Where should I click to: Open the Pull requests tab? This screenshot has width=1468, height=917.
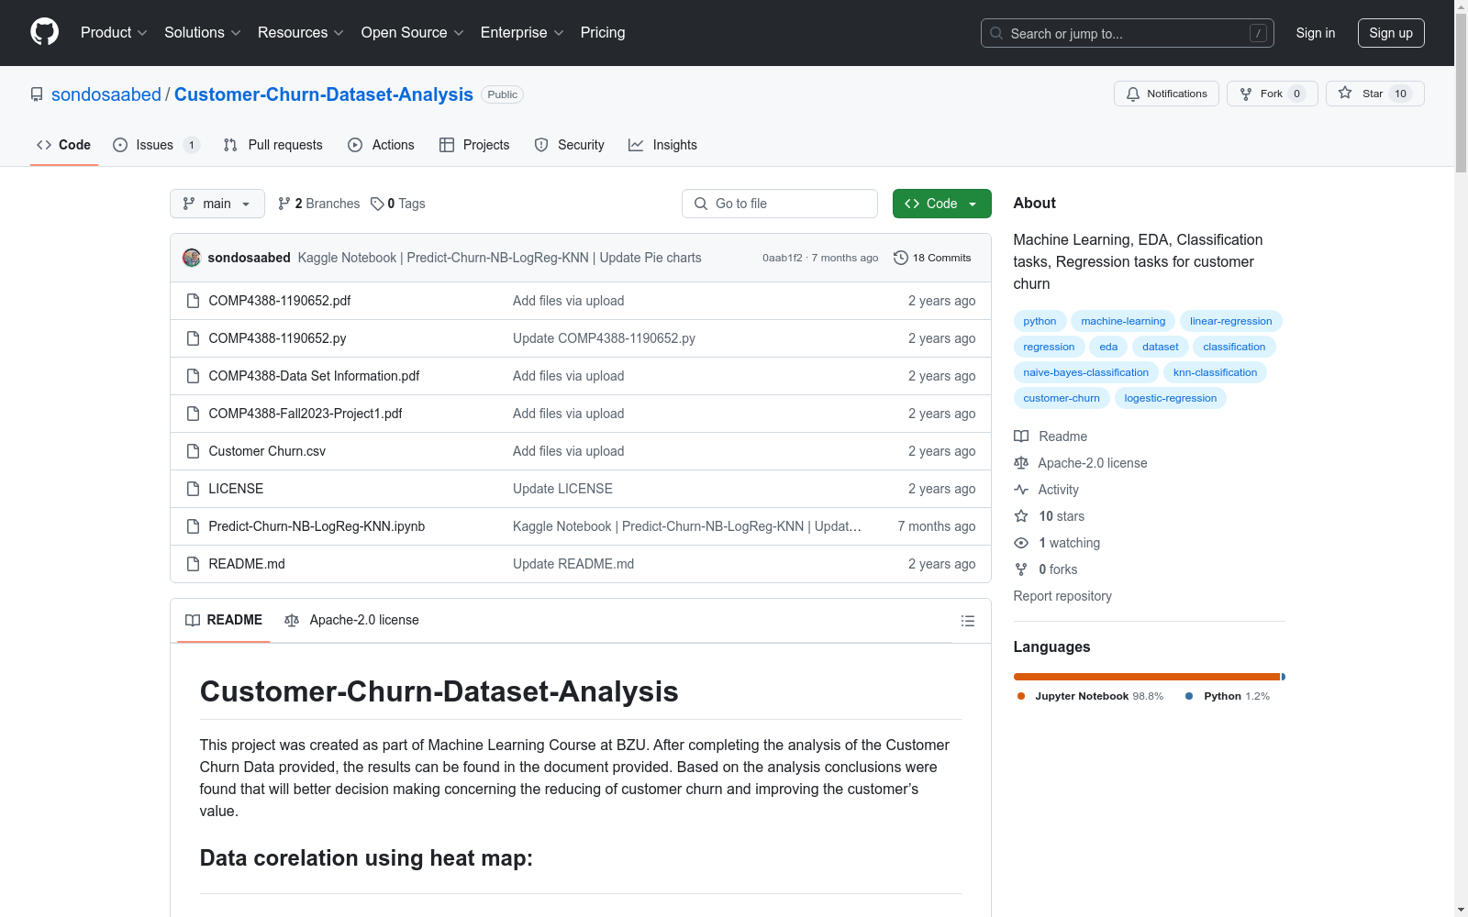pos(273,145)
